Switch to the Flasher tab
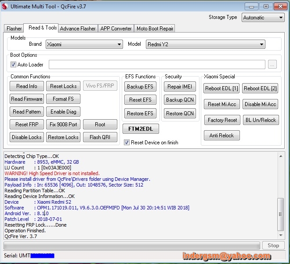 14,29
